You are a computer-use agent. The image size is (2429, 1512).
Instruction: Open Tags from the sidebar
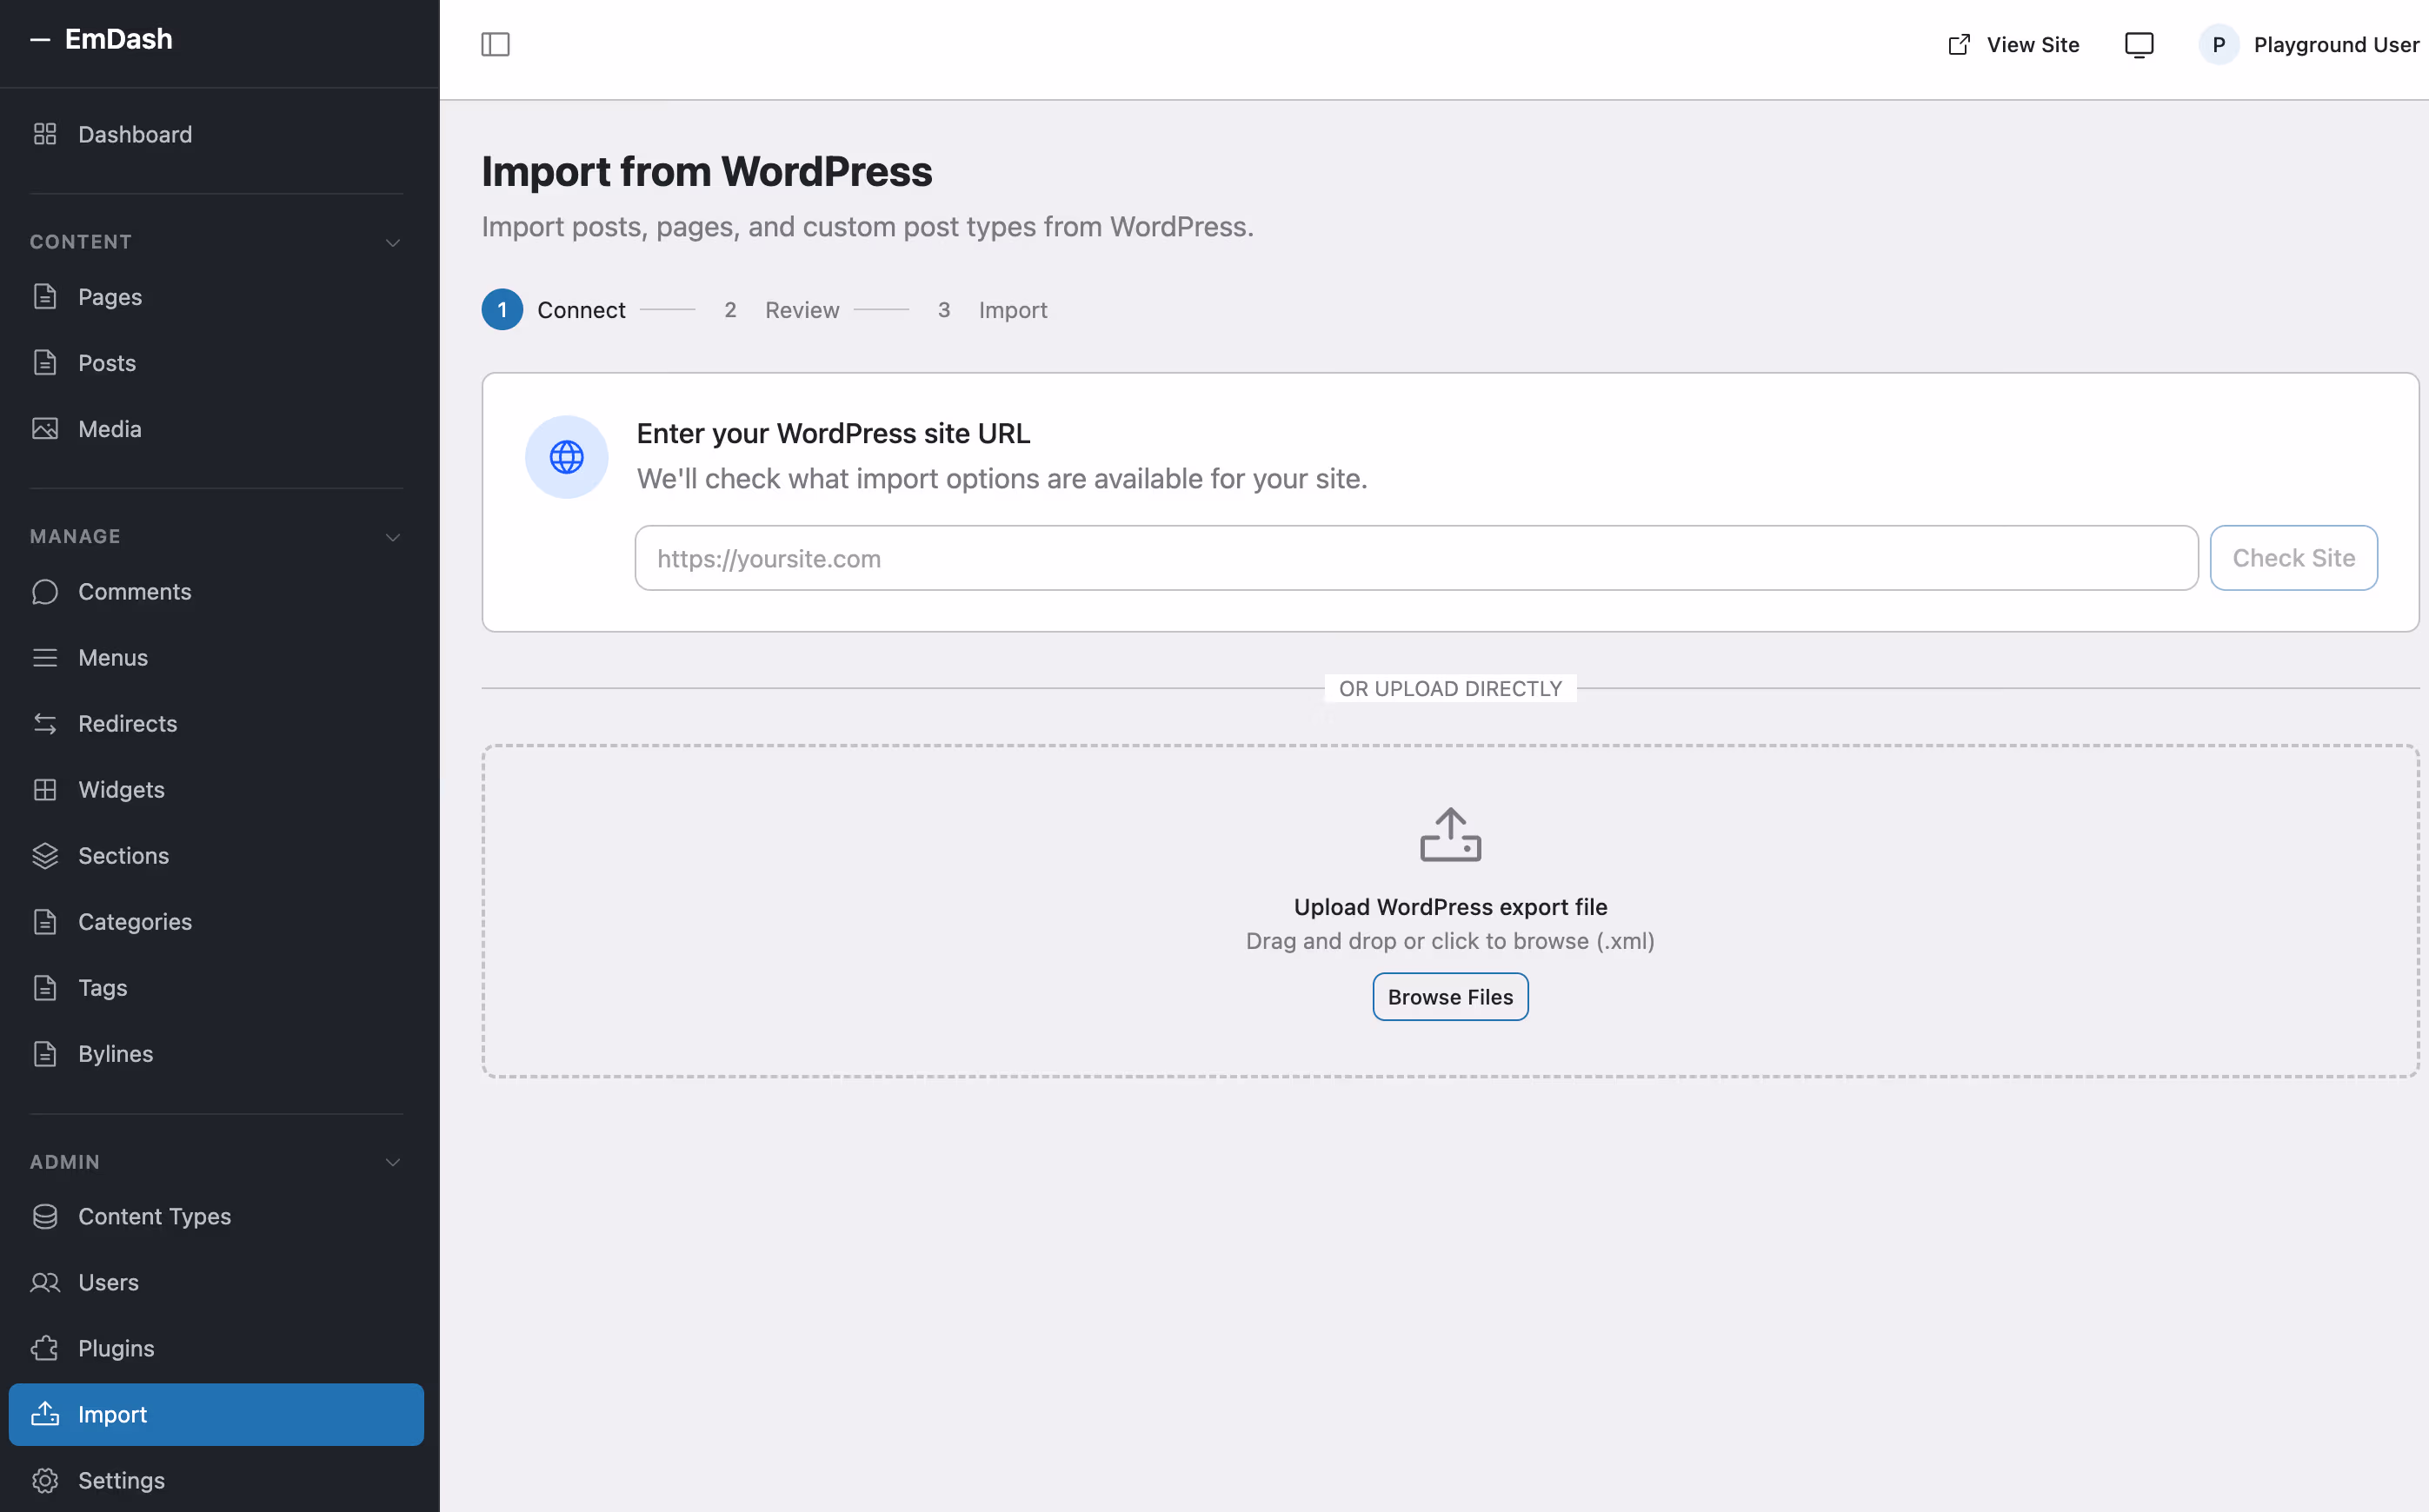tap(216, 988)
